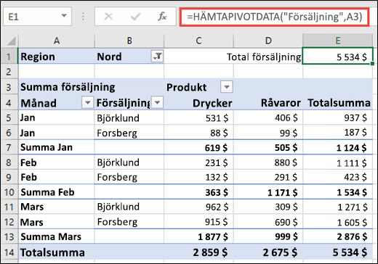Click Forsberg in row 12 Mars
The image size is (378, 264).
point(129,222)
